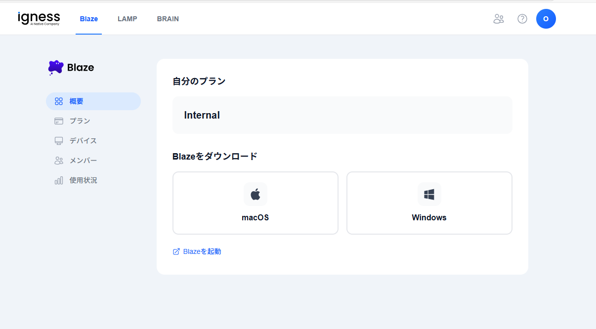
Task: Switch to the Blaze top tab
Action: (x=89, y=19)
